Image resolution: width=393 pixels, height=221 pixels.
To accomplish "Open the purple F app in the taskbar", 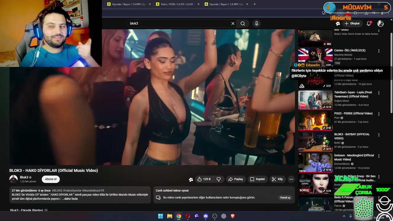I will pos(197,216).
